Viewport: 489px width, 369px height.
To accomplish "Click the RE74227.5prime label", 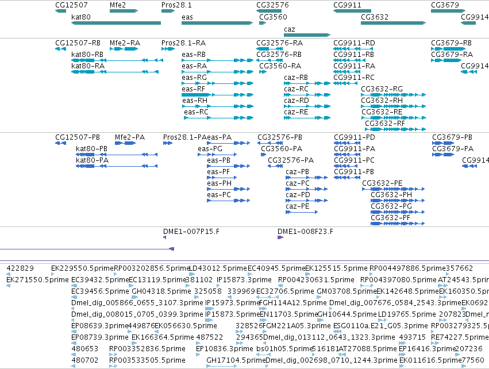I will pos(460,337).
